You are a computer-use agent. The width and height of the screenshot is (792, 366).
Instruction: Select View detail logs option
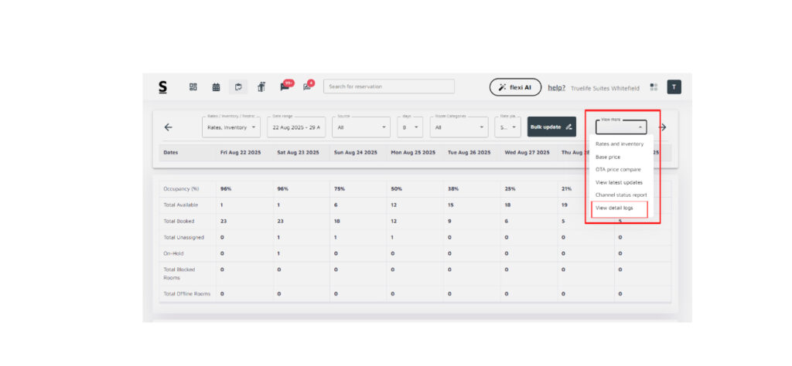click(614, 208)
